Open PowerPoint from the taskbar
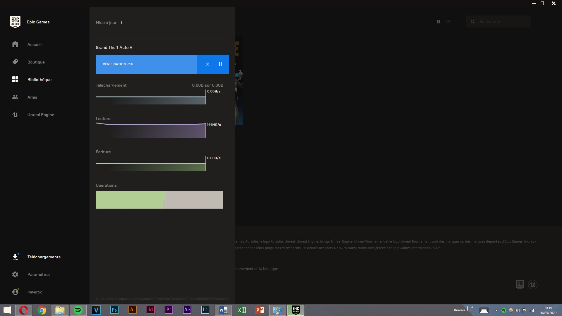 [260, 310]
